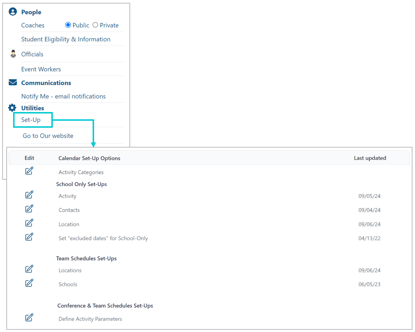
Task: Click Go to Our website link
Action: (48, 136)
